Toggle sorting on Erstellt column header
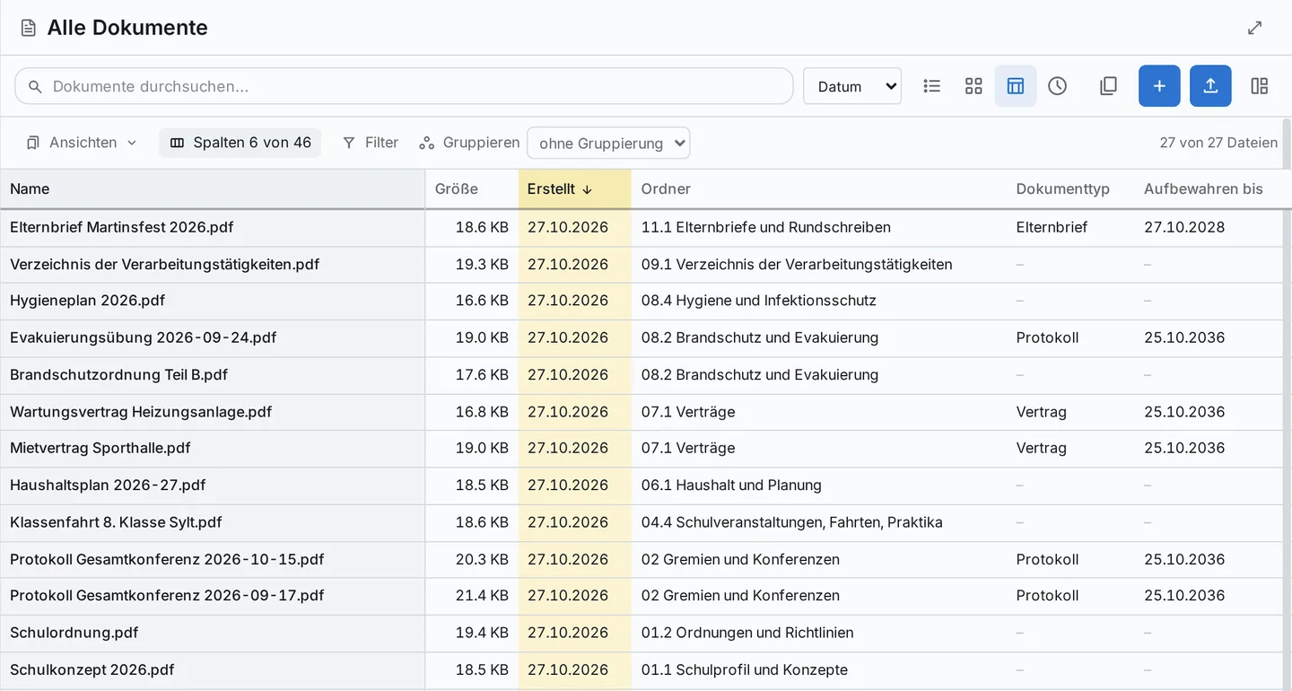The image size is (1292, 691). (x=575, y=188)
